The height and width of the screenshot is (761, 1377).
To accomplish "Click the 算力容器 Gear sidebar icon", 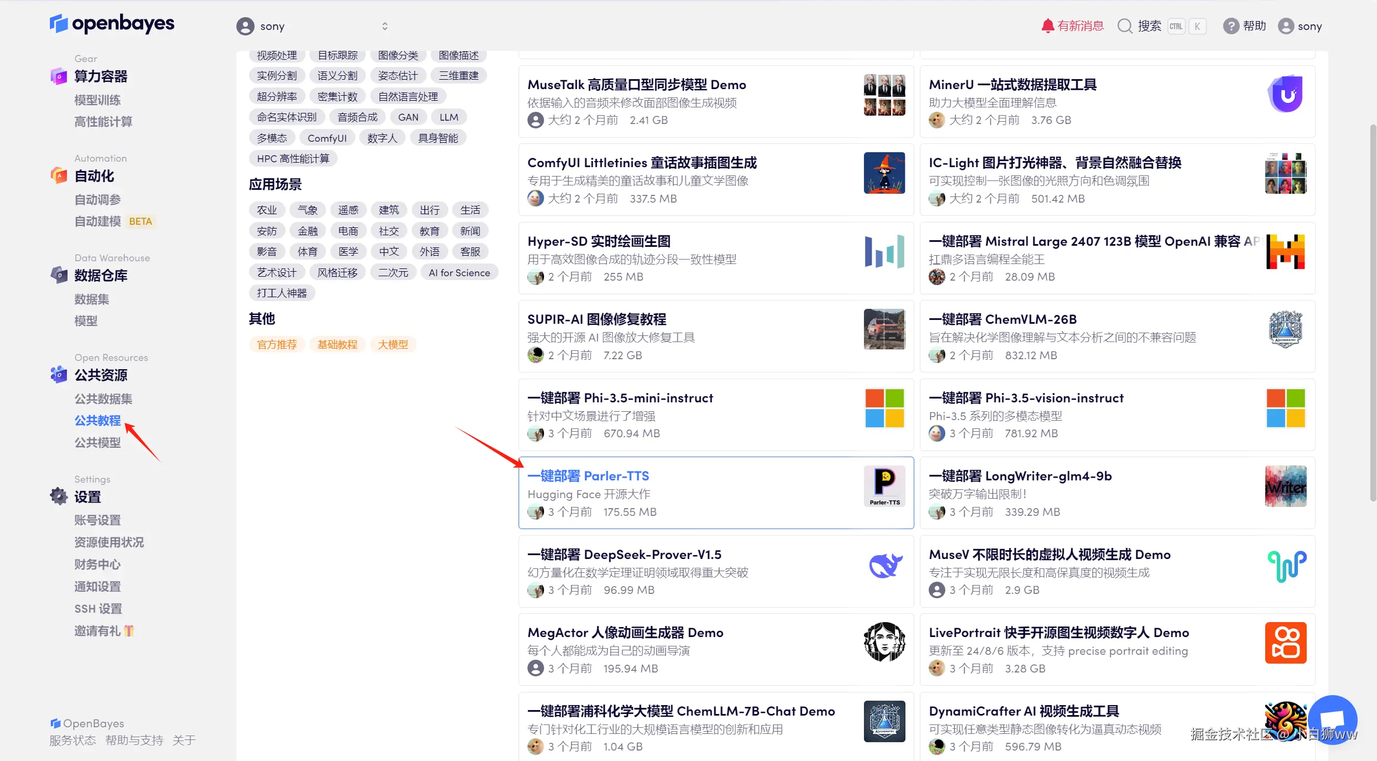I will click(x=59, y=76).
